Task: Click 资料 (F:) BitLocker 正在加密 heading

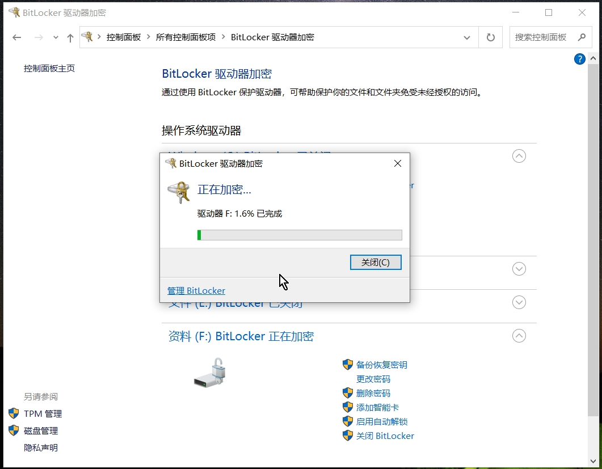Action: coord(241,336)
